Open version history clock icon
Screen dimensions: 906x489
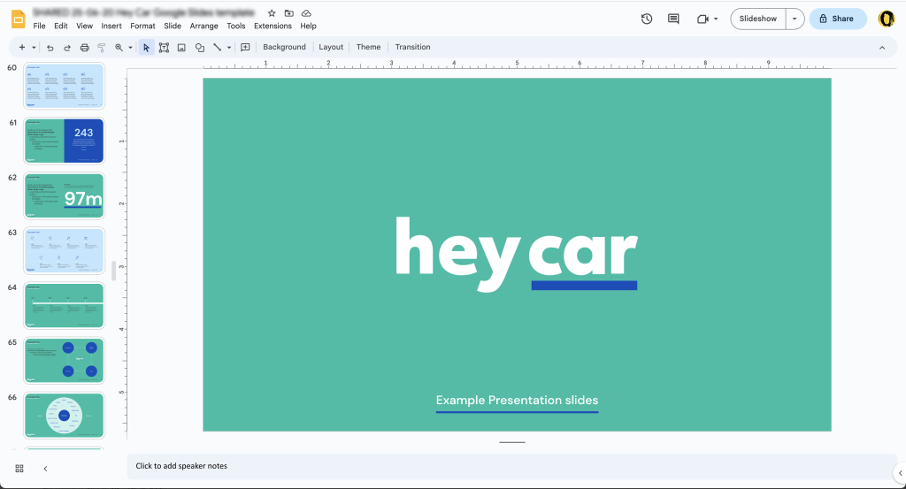click(x=647, y=19)
